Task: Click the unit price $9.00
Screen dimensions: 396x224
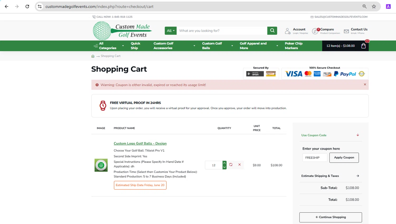Action: click(257, 165)
